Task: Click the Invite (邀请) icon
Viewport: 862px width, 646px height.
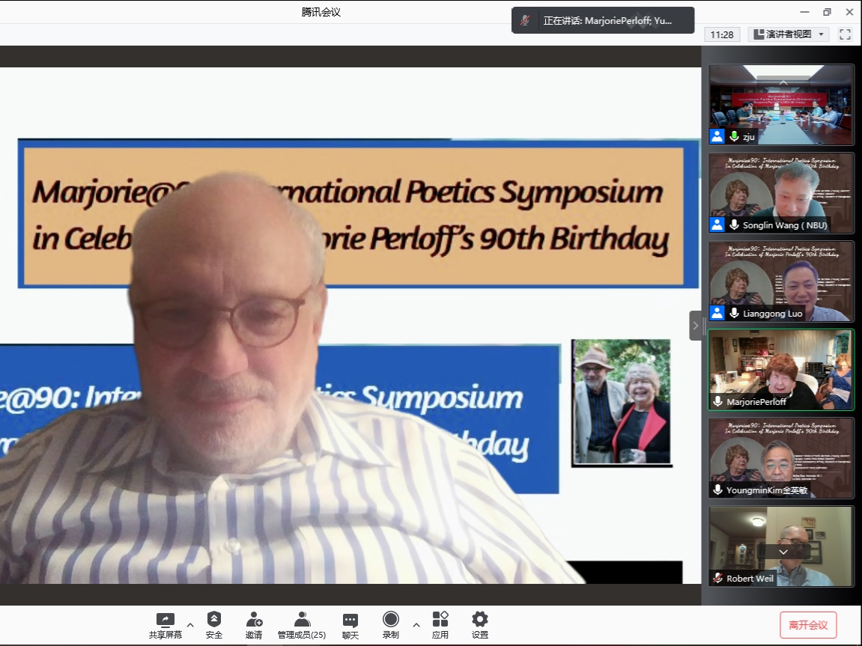Action: (x=254, y=620)
